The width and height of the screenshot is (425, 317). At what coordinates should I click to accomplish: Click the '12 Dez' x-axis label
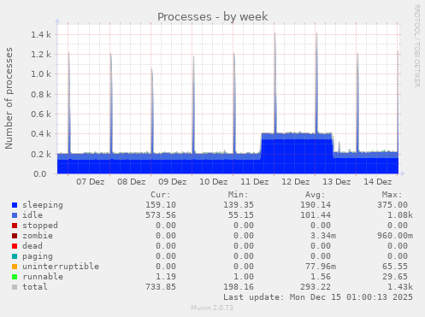tap(296, 182)
